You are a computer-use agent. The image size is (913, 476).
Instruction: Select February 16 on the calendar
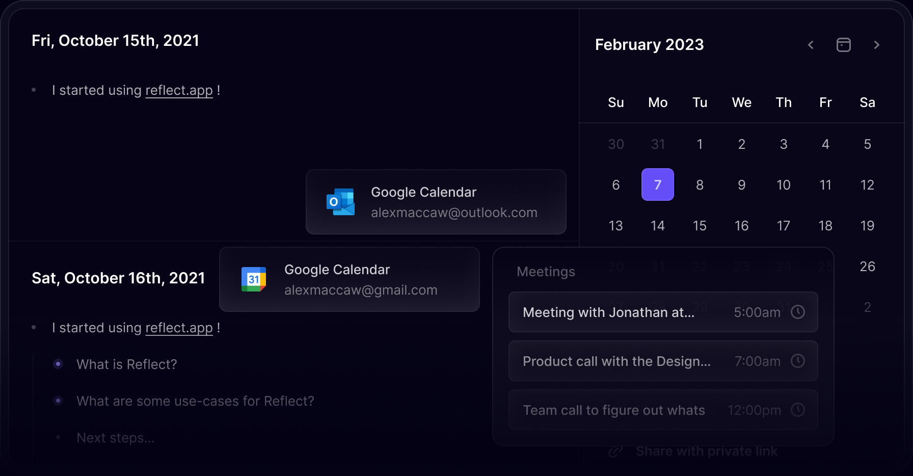pyautogui.click(x=741, y=225)
